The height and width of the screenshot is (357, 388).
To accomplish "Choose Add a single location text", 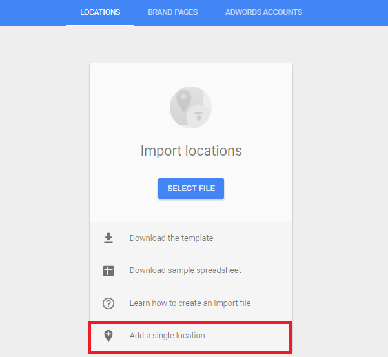I will pyautogui.click(x=167, y=336).
